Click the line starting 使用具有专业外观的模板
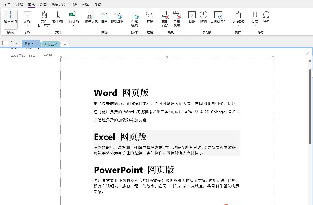Screen dimensions: 313x205 [x=166, y=181]
